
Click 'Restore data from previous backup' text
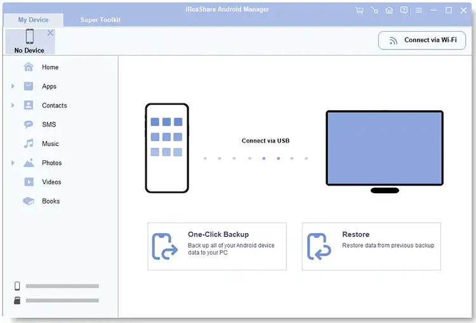pos(388,246)
